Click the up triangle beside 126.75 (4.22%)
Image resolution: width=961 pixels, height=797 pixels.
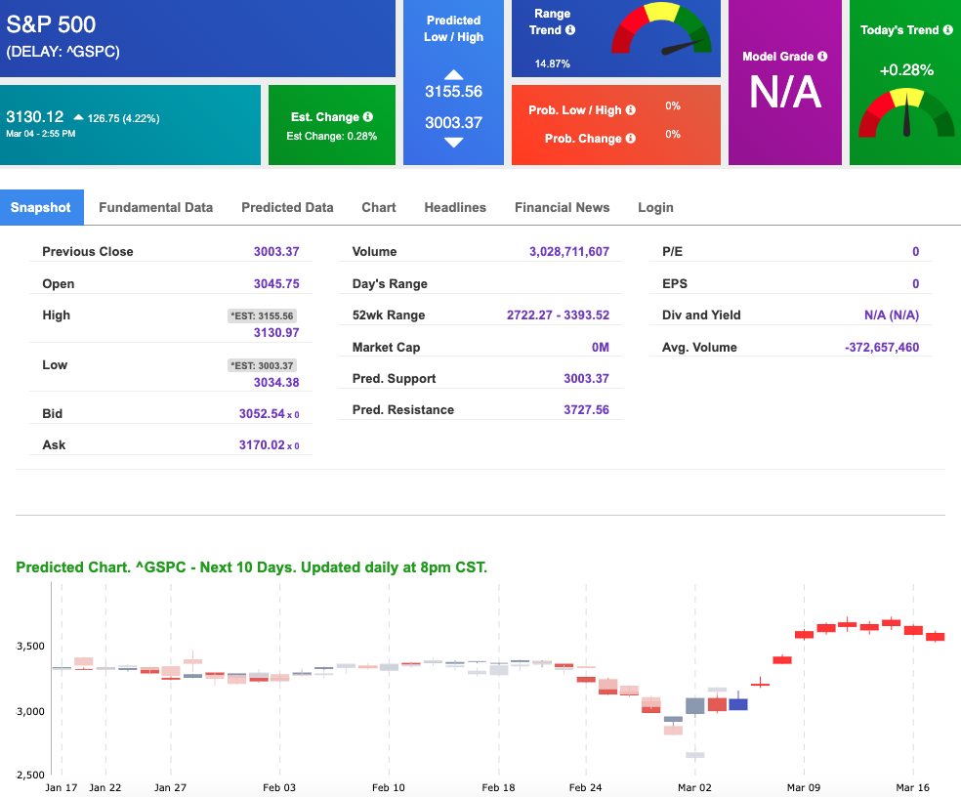[x=78, y=117]
